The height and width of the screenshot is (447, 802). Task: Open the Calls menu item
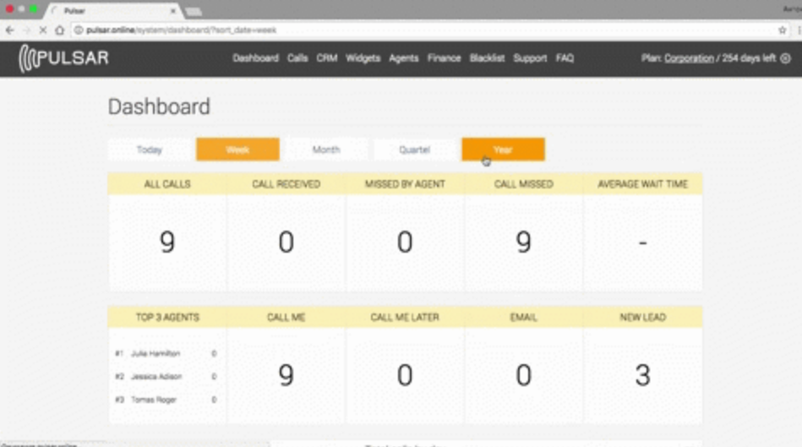[297, 58]
